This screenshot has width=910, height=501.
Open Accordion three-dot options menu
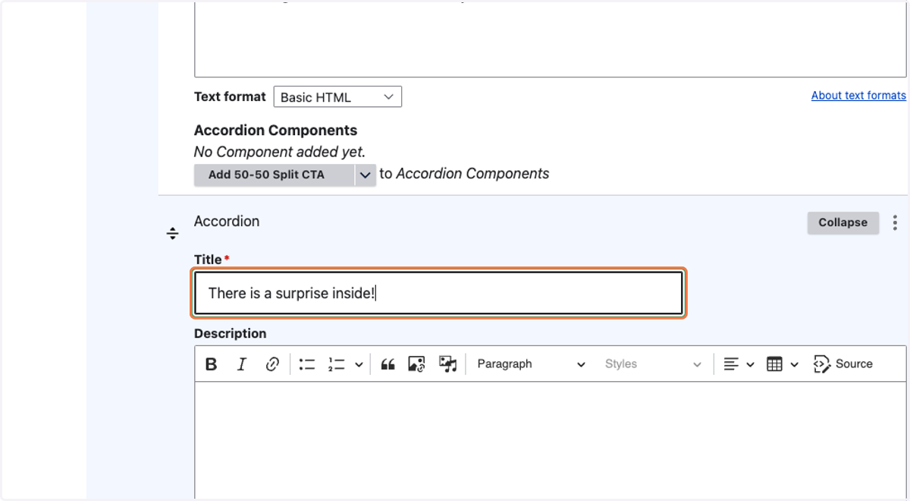(x=895, y=222)
